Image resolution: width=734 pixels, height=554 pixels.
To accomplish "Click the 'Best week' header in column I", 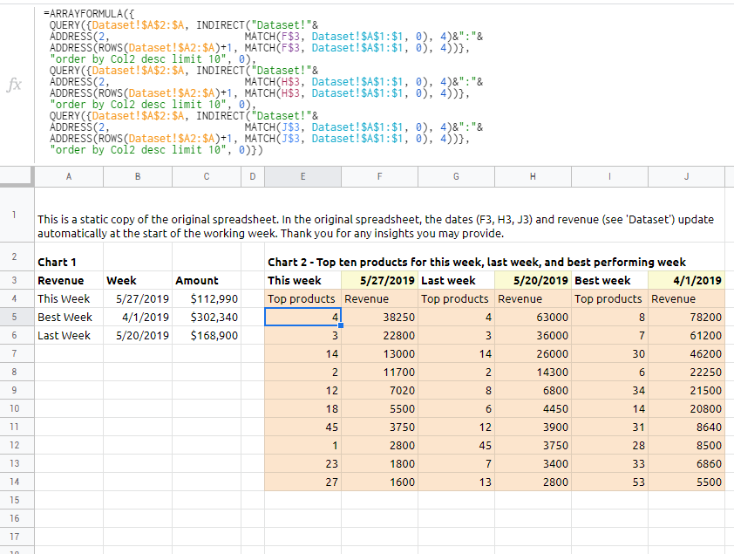I will 610,281.
